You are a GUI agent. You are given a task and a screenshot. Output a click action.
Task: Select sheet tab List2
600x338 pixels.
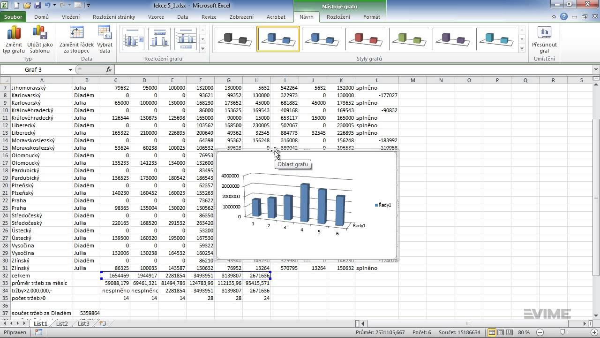point(62,323)
